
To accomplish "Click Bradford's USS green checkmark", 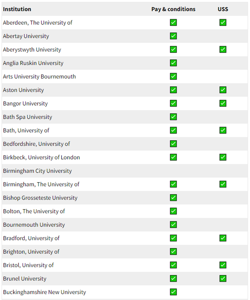I will [223, 238].
